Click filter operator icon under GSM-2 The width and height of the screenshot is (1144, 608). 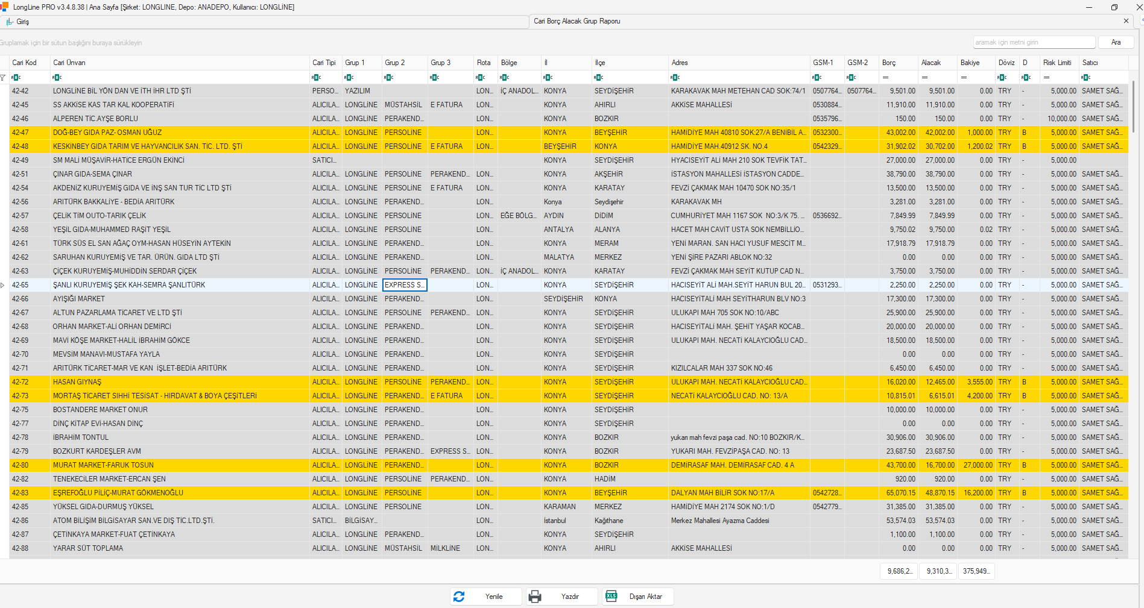tap(852, 77)
